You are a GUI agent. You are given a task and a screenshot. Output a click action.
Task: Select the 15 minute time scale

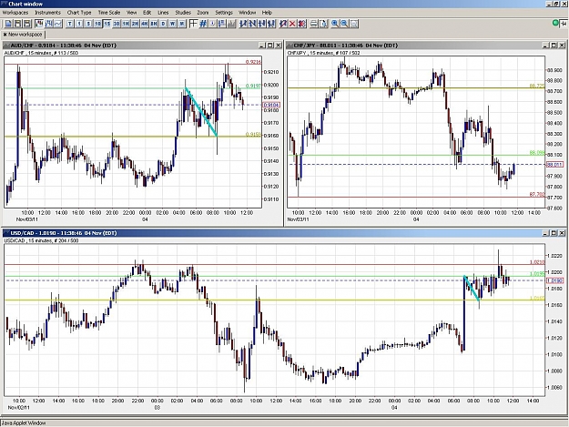107,24
